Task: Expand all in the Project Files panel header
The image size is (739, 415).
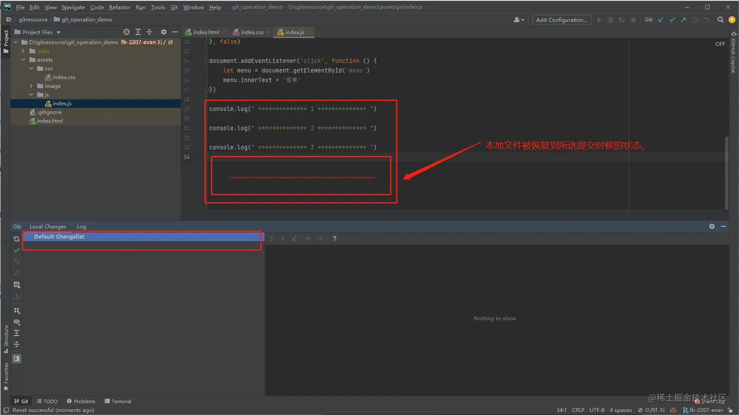Action: click(138, 32)
